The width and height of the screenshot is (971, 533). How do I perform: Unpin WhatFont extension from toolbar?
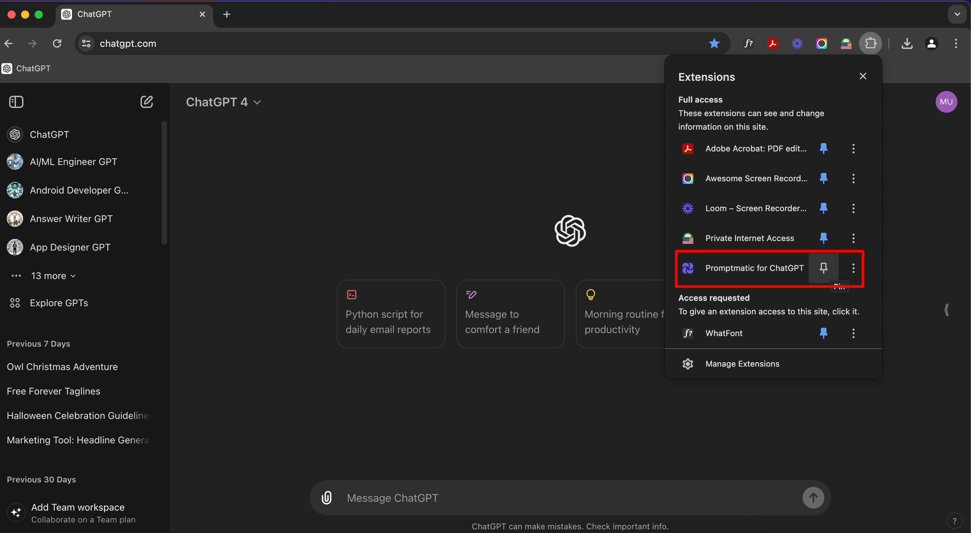click(823, 333)
